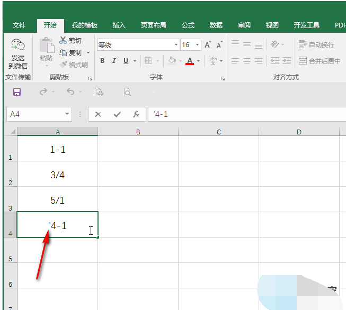Switch to the Insert (插入) tab
Viewport: 346px width, 310px height.
(119, 25)
